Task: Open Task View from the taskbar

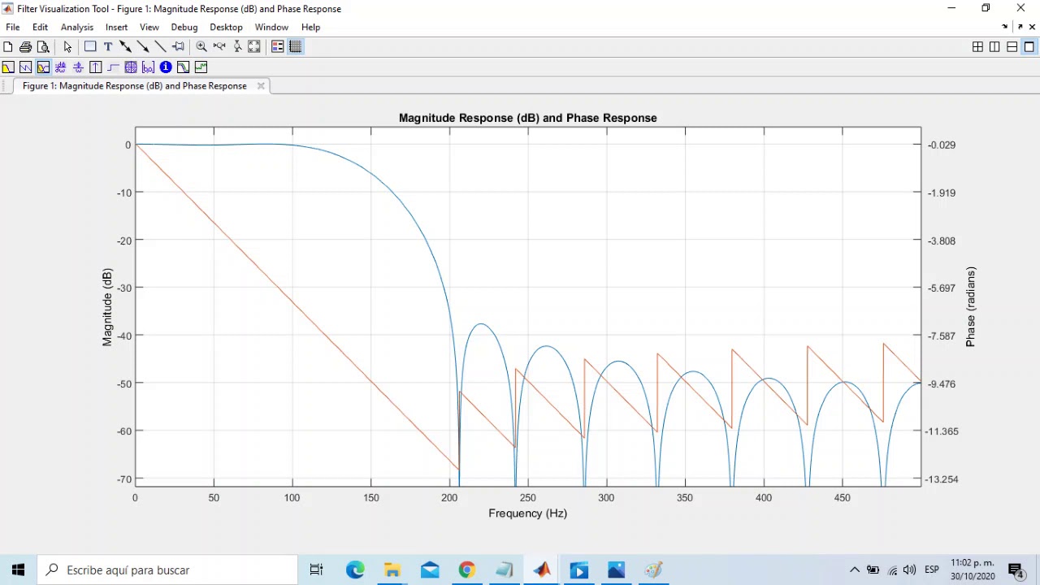Action: click(317, 570)
